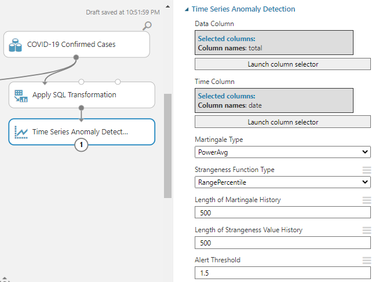Open the Alert Threshold parameter menu icon
Image resolution: width=379 pixels, height=282 pixels.
pyautogui.click(x=366, y=261)
